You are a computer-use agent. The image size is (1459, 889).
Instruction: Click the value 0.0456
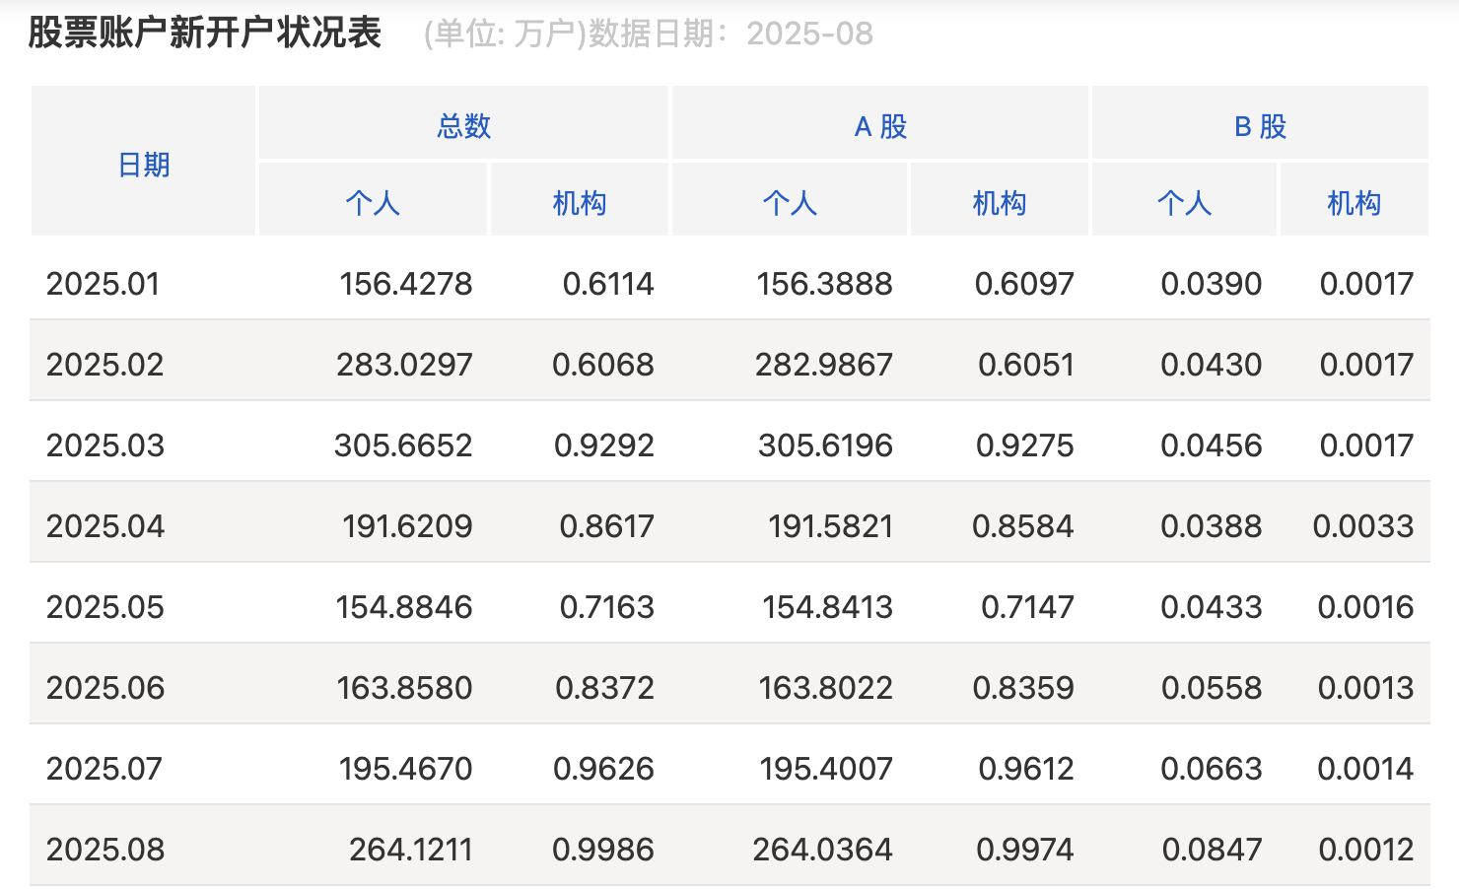coord(1212,445)
